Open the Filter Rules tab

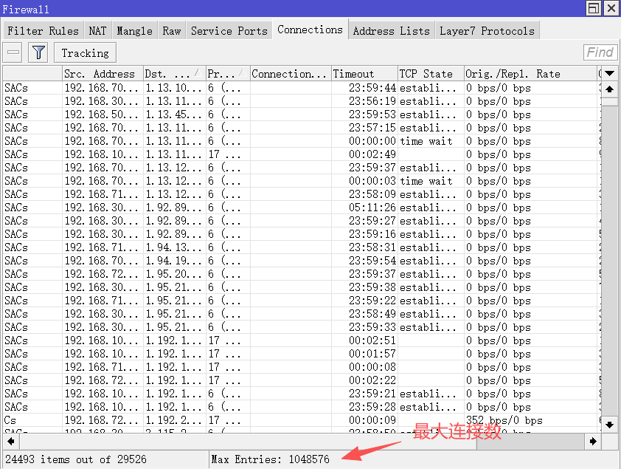43,31
